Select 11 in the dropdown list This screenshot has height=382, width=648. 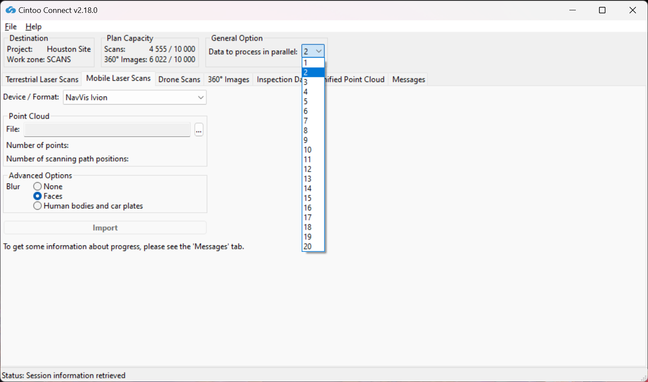tap(313, 159)
